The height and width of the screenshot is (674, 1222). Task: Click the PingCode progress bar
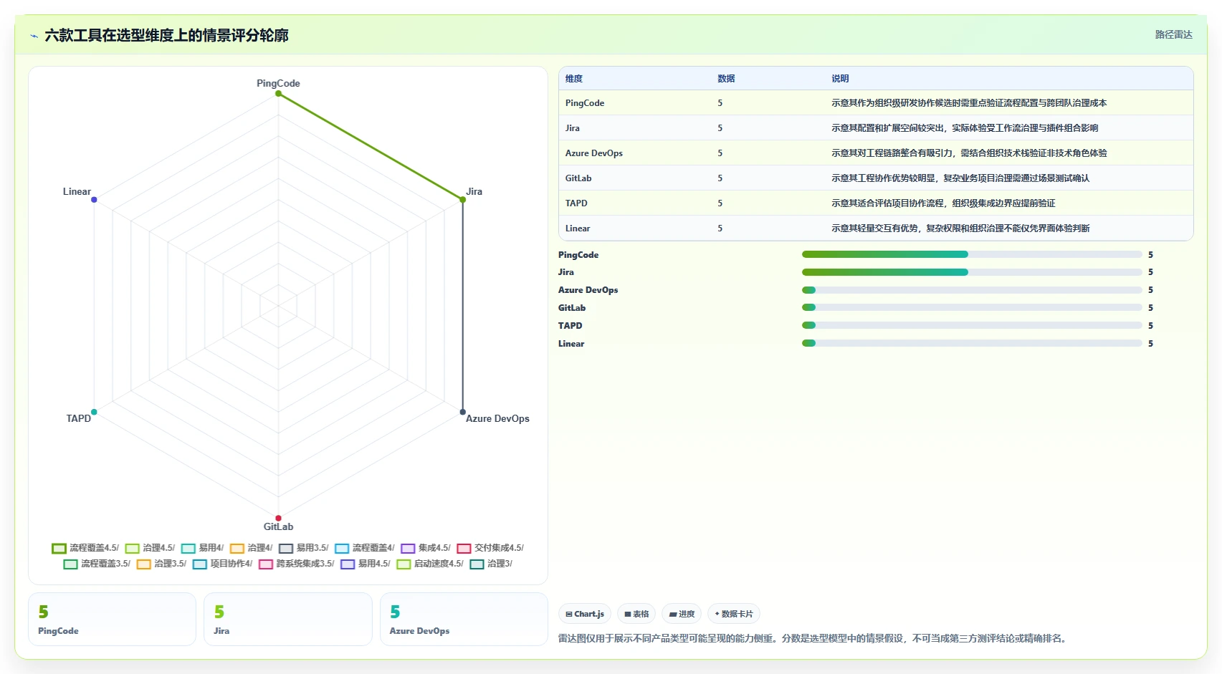pyautogui.click(x=972, y=254)
